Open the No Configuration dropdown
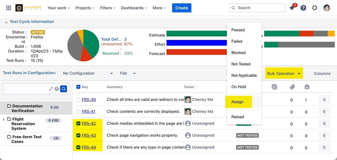The image size is (337, 160). coord(87,74)
